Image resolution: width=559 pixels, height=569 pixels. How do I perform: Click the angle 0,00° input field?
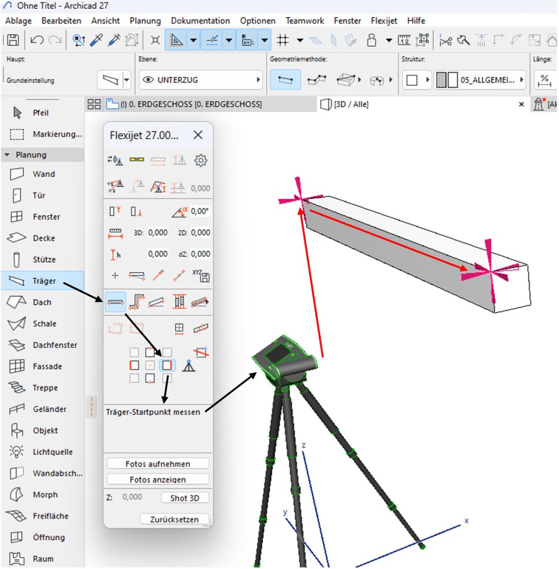(200, 211)
